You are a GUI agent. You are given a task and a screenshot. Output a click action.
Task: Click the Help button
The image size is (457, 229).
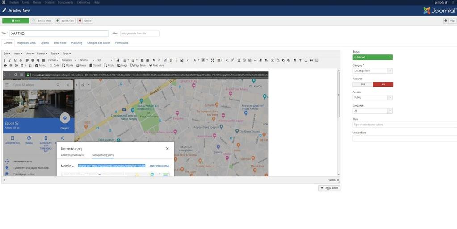tap(450, 21)
